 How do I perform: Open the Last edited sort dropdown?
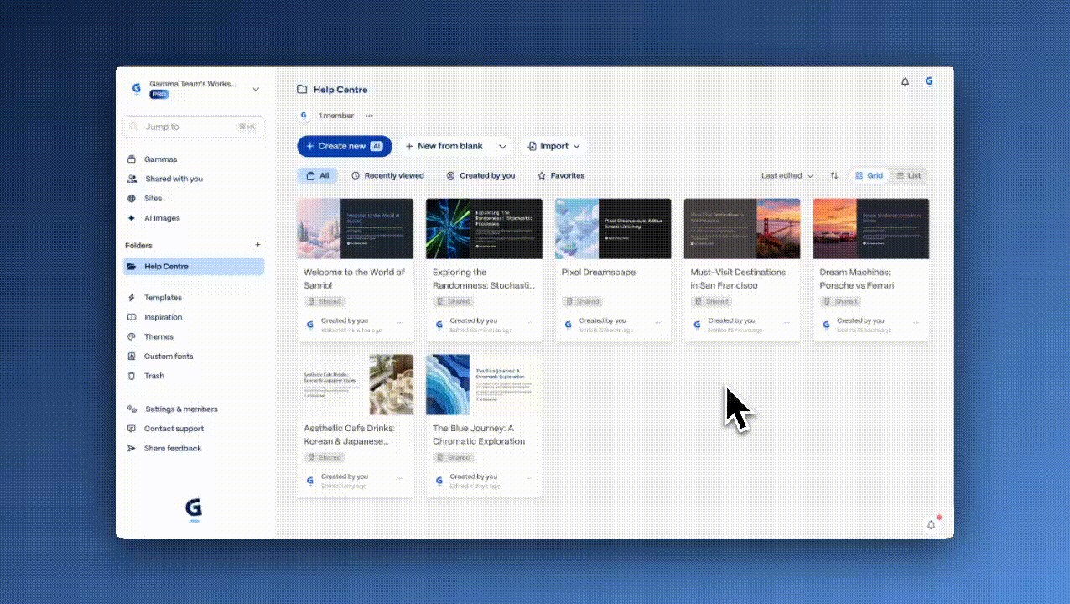point(787,176)
